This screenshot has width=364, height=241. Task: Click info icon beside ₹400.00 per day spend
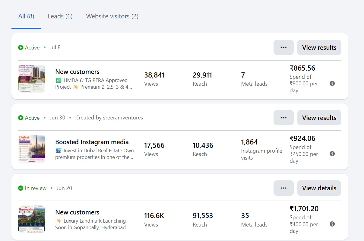(x=332, y=224)
